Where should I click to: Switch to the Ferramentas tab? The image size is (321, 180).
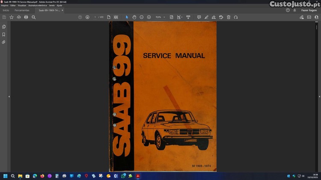coord(22,10)
